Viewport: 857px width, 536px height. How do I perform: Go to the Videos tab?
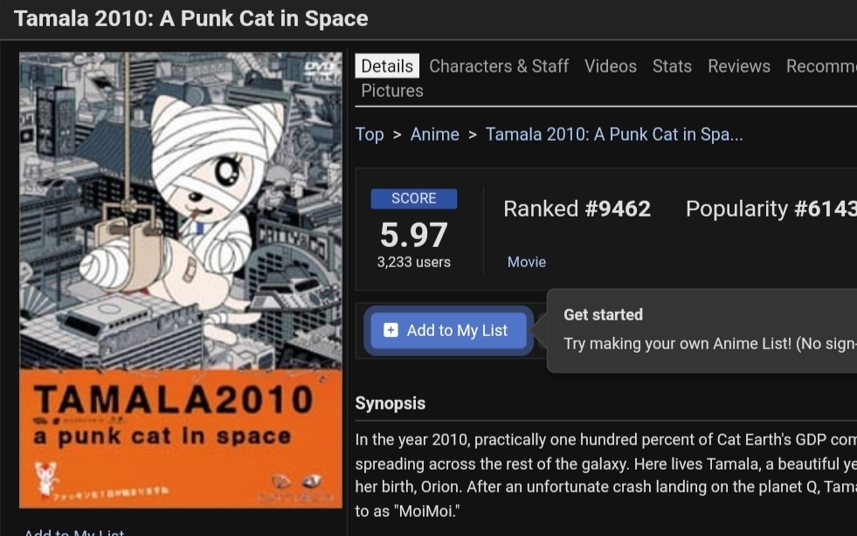[x=610, y=66]
